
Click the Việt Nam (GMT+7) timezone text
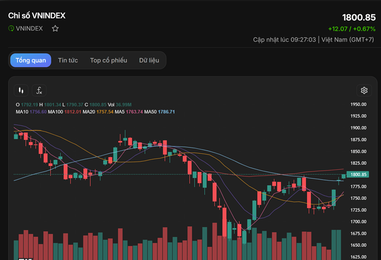tap(348, 40)
